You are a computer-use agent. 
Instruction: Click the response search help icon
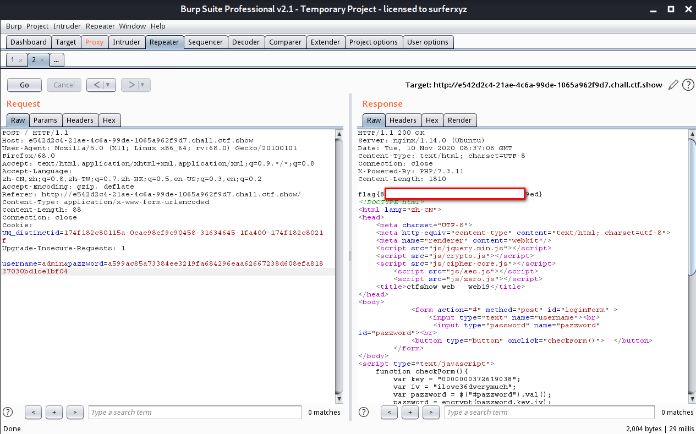[364, 412]
